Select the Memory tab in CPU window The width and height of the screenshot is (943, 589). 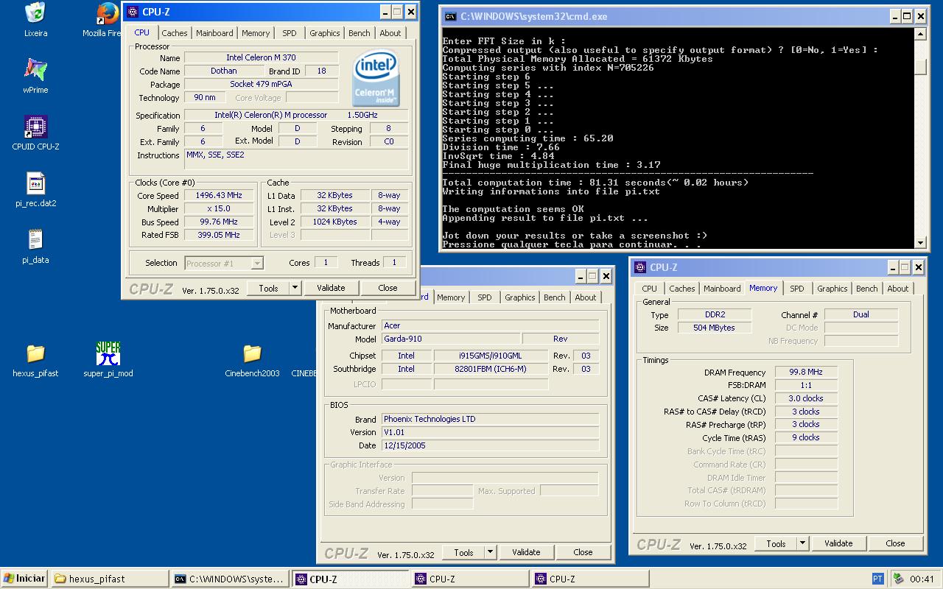[x=256, y=33]
